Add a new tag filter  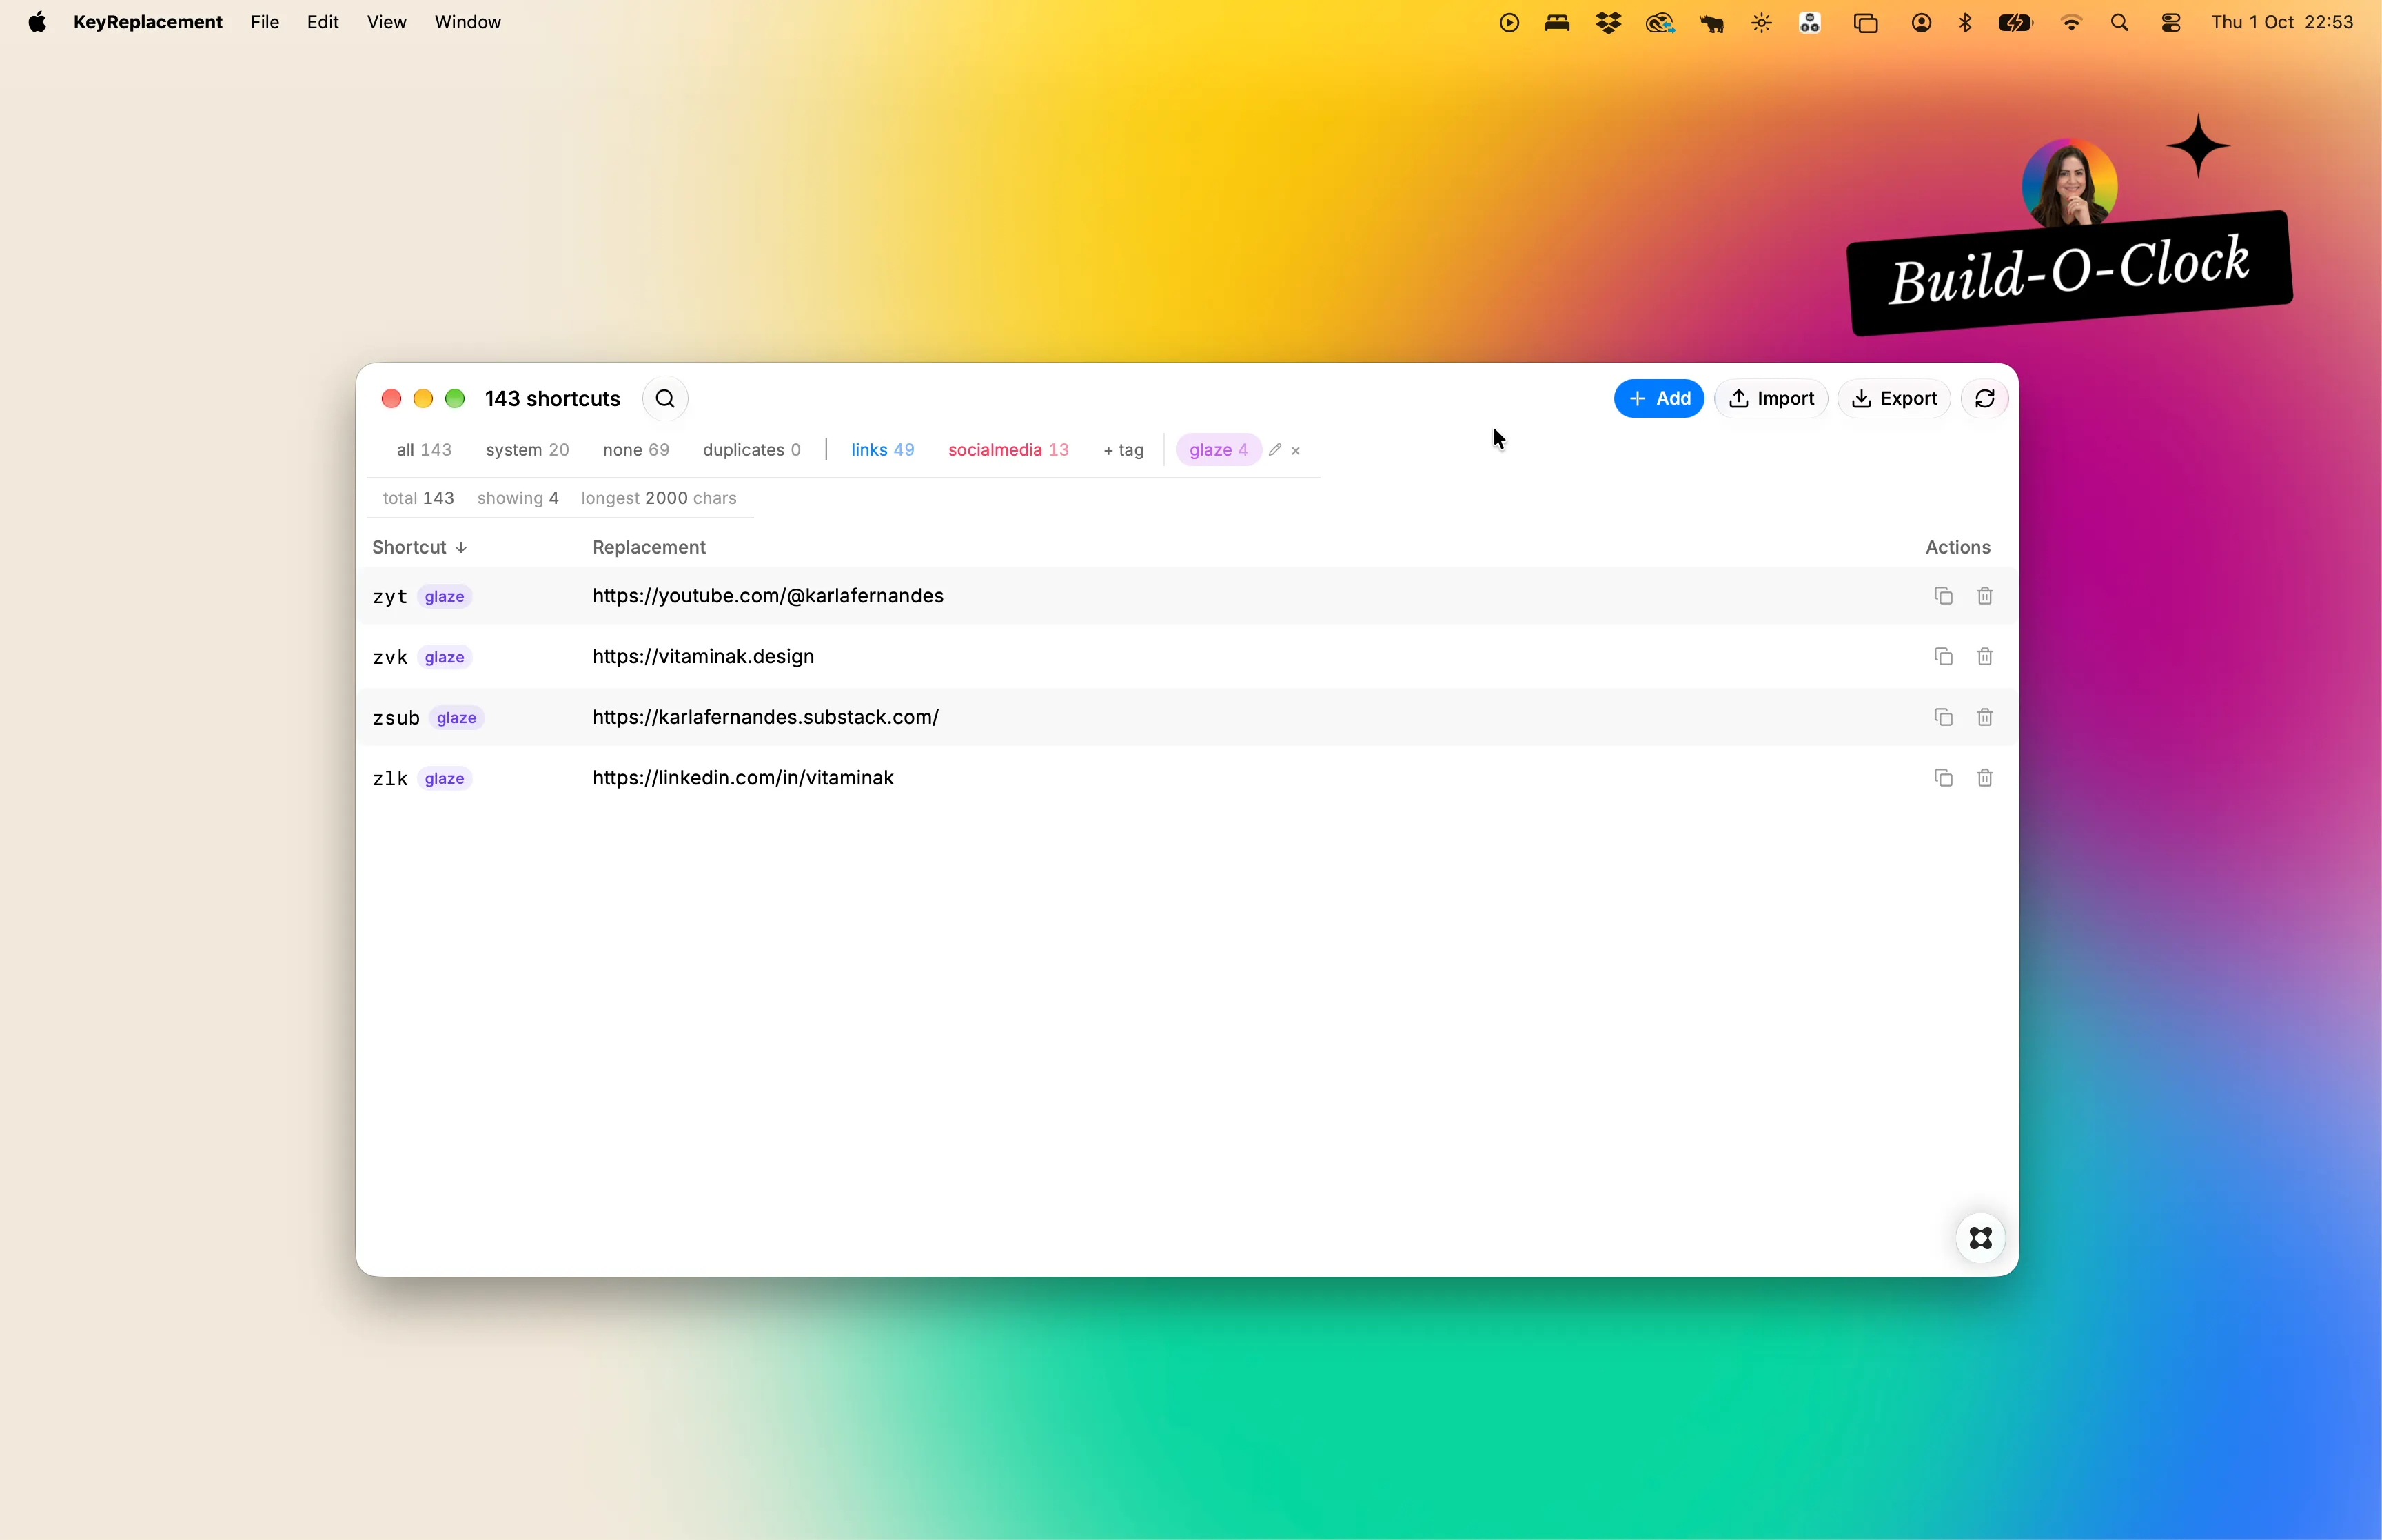tap(1123, 450)
